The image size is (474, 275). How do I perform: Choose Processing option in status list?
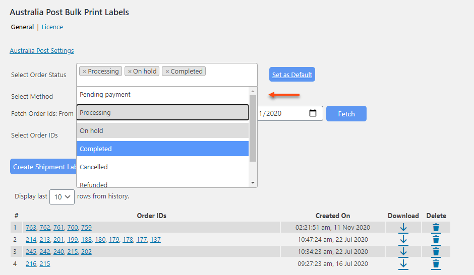pyautogui.click(x=163, y=113)
